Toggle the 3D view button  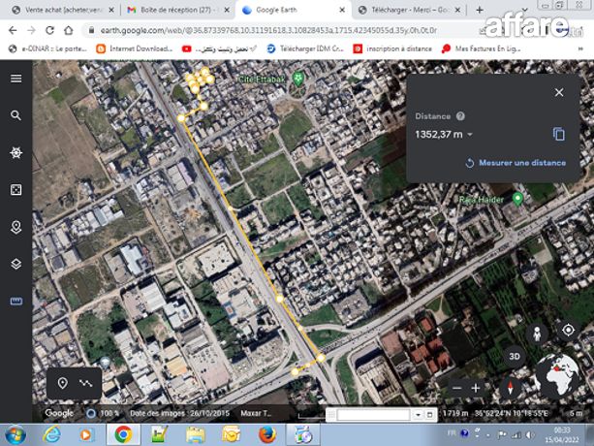point(516,357)
